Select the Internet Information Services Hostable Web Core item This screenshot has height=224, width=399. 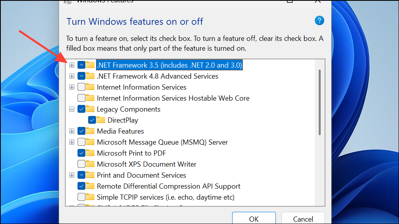[173, 98]
